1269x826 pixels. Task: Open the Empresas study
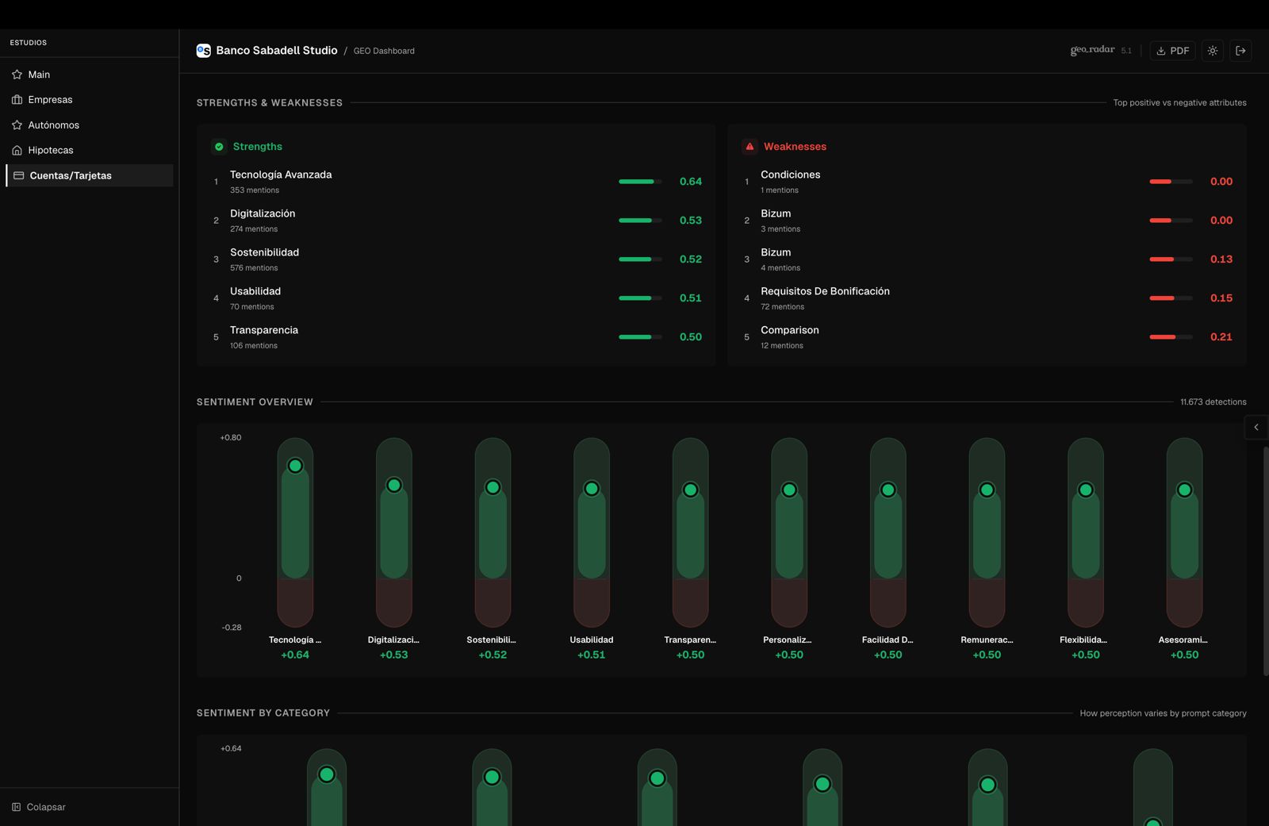[x=50, y=100]
